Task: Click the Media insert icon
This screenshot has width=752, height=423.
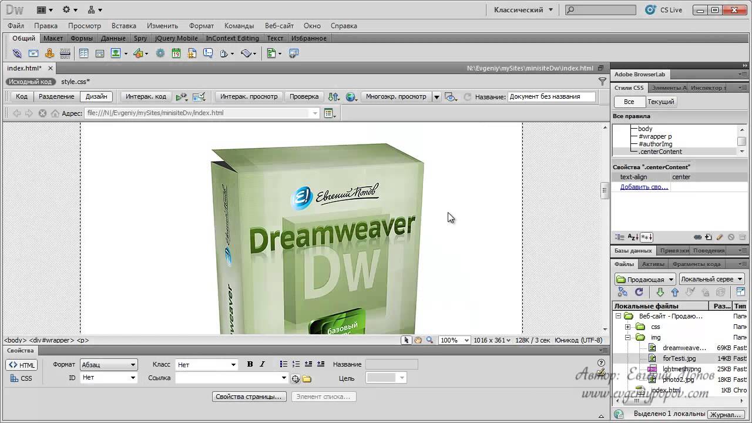Action: coord(138,53)
